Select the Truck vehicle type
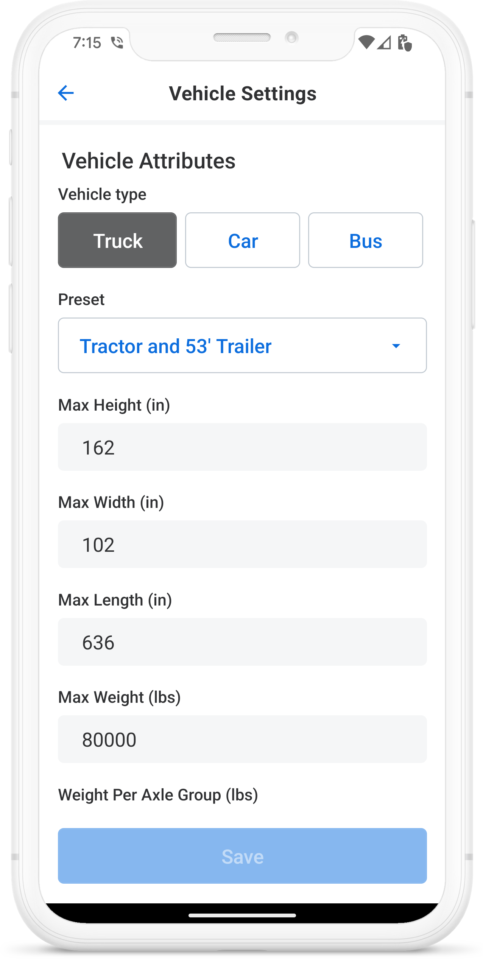Screen dimensions: 483x959 117,240
